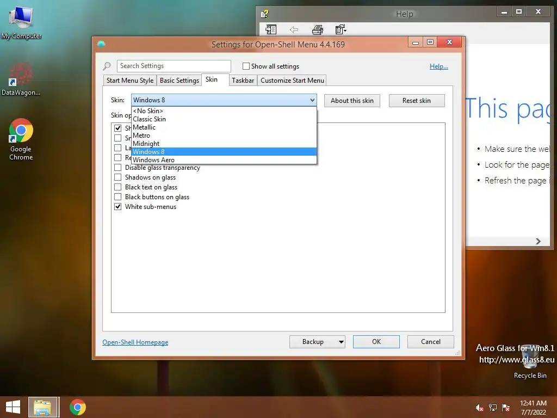Choose Midnight skin option
The image size is (557, 418).
(224, 144)
